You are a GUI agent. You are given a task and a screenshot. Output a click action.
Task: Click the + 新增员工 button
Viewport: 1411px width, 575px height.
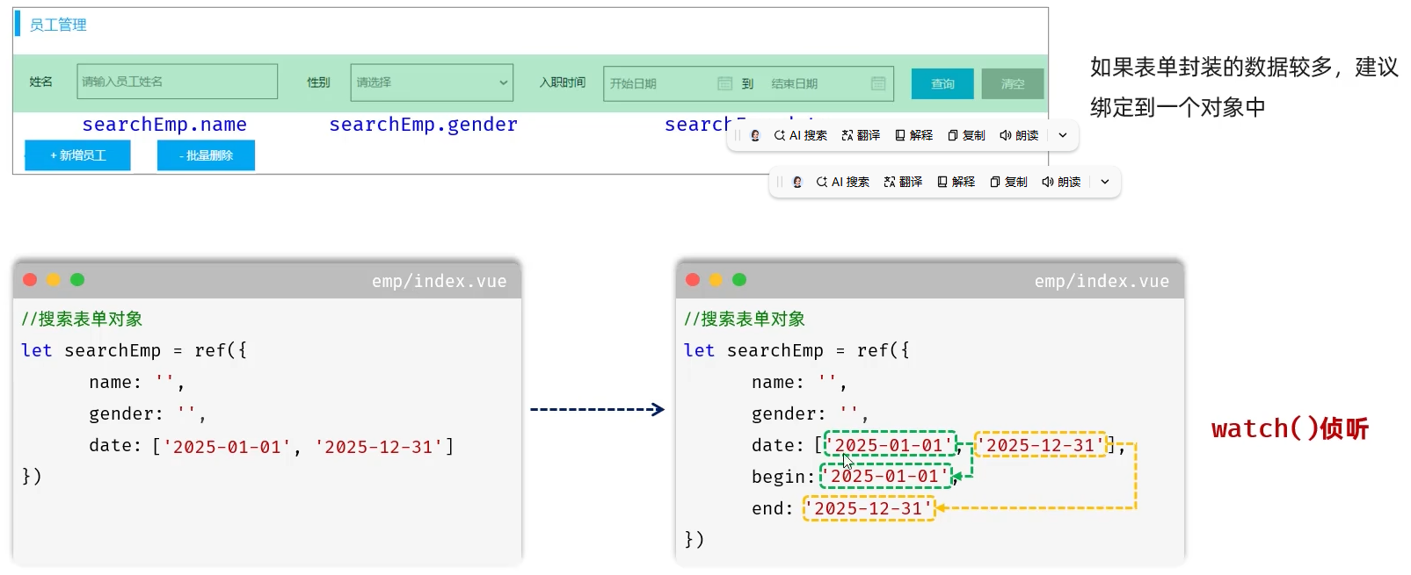pos(77,155)
